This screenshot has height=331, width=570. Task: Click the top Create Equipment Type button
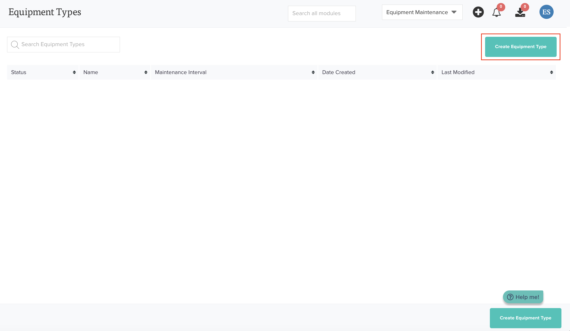tap(521, 47)
